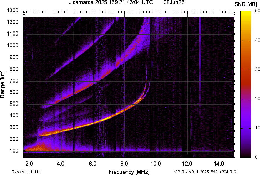Click the 40 value on SNR colorbar
The image size is (260, 175).
[x=257, y=40]
